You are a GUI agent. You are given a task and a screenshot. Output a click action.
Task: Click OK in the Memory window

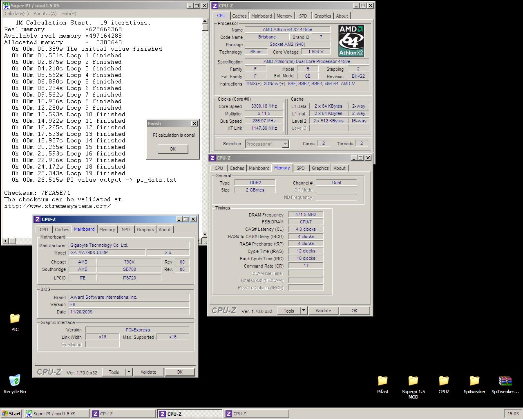pos(355,311)
